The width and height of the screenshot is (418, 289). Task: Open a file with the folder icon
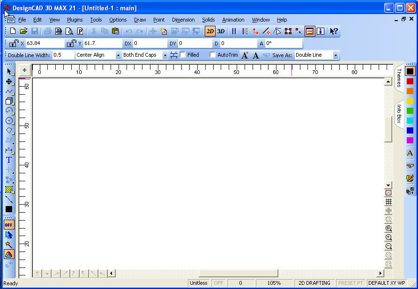tap(23, 31)
